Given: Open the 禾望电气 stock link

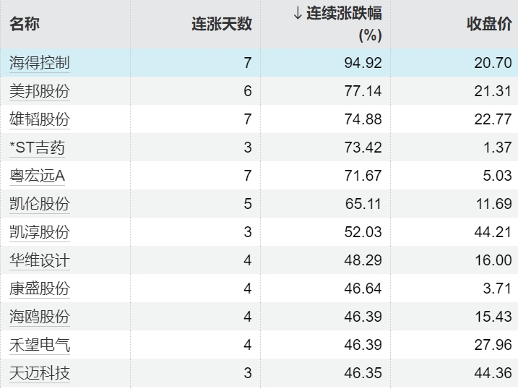Looking at the screenshot, I should pos(40,345).
